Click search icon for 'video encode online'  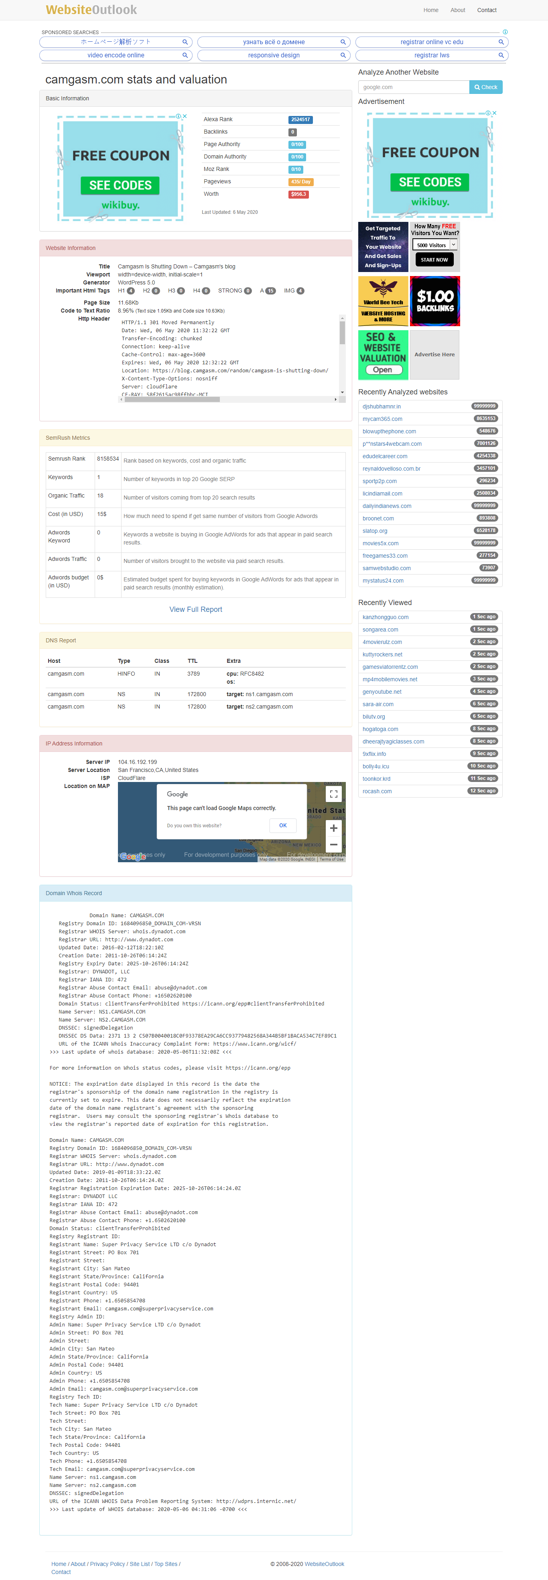[x=185, y=55]
